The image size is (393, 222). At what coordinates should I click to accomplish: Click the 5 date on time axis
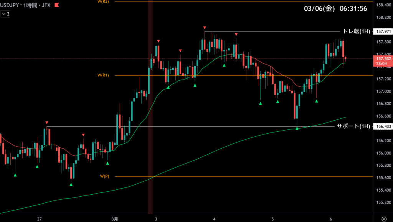click(x=272, y=219)
